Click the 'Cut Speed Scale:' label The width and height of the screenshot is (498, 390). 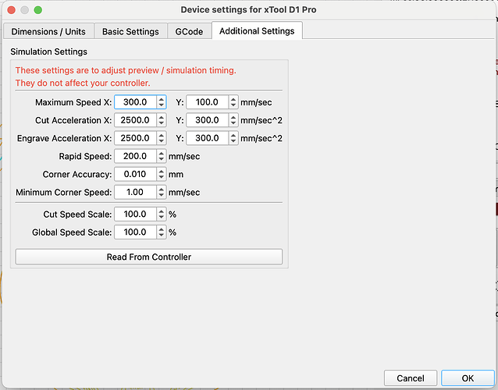[x=77, y=214]
